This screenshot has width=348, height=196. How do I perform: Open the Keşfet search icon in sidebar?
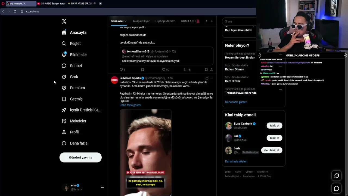[x=64, y=44]
